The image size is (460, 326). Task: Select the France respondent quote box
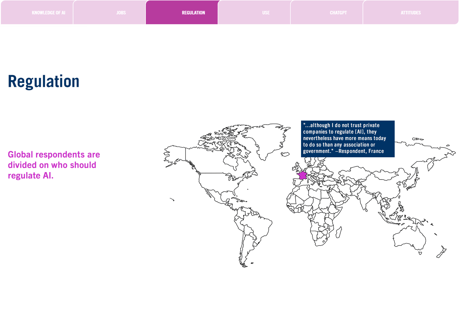(347, 138)
